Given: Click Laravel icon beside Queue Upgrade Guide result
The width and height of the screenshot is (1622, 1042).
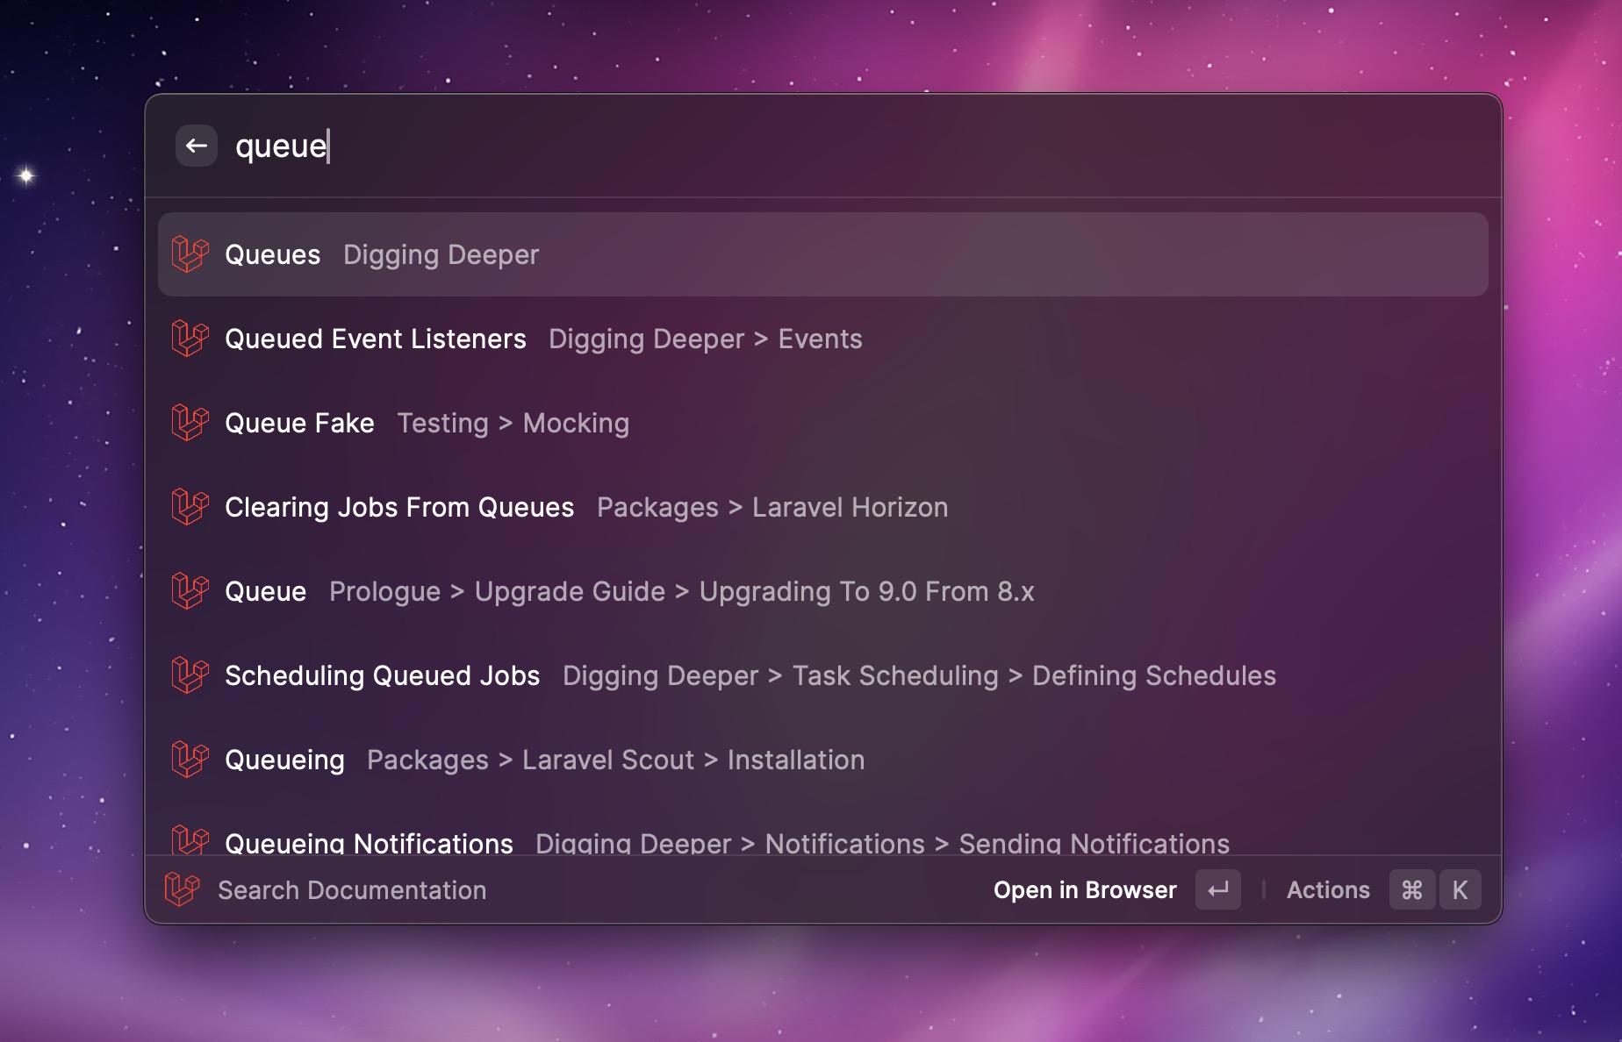Looking at the screenshot, I should coord(190,591).
